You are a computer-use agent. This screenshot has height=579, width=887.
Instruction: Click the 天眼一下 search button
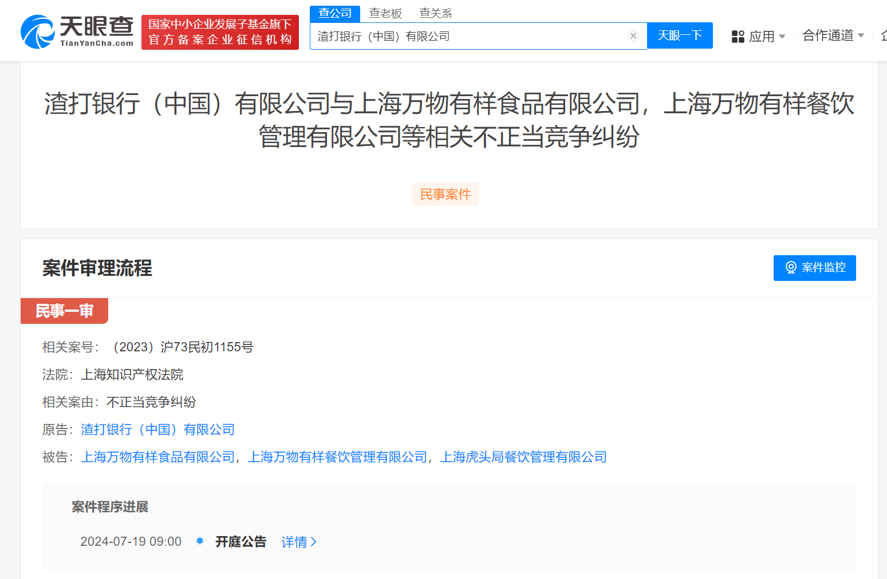(680, 35)
